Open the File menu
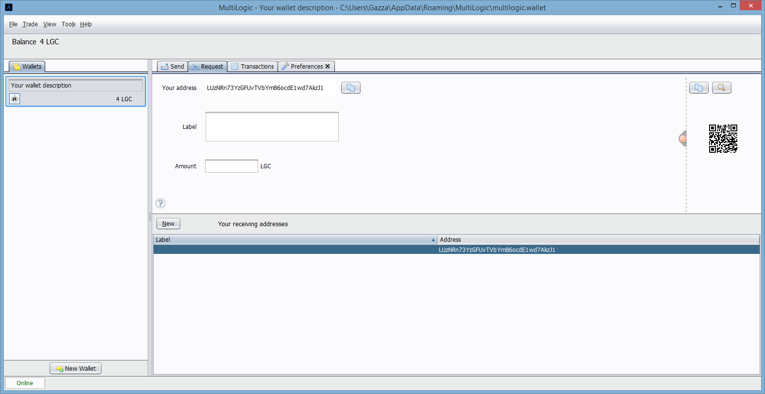The height and width of the screenshot is (394, 765). click(x=13, y=24)
